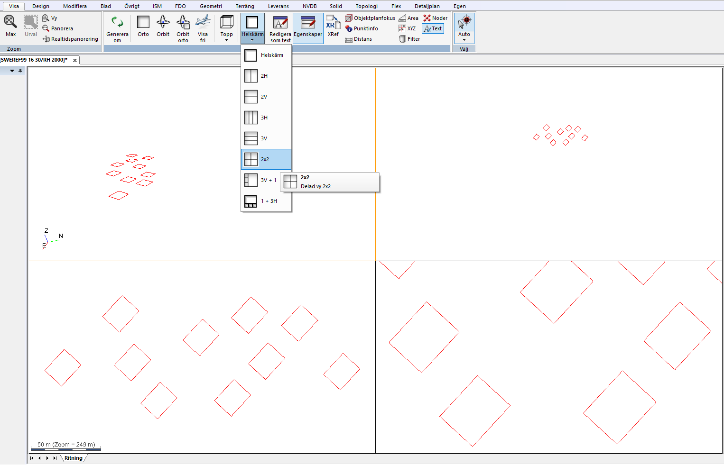Image resolution: width=724 pixels, height=465 pixels.
Task: Open the Auto select dropdown
Action: [x=464, y=40]
